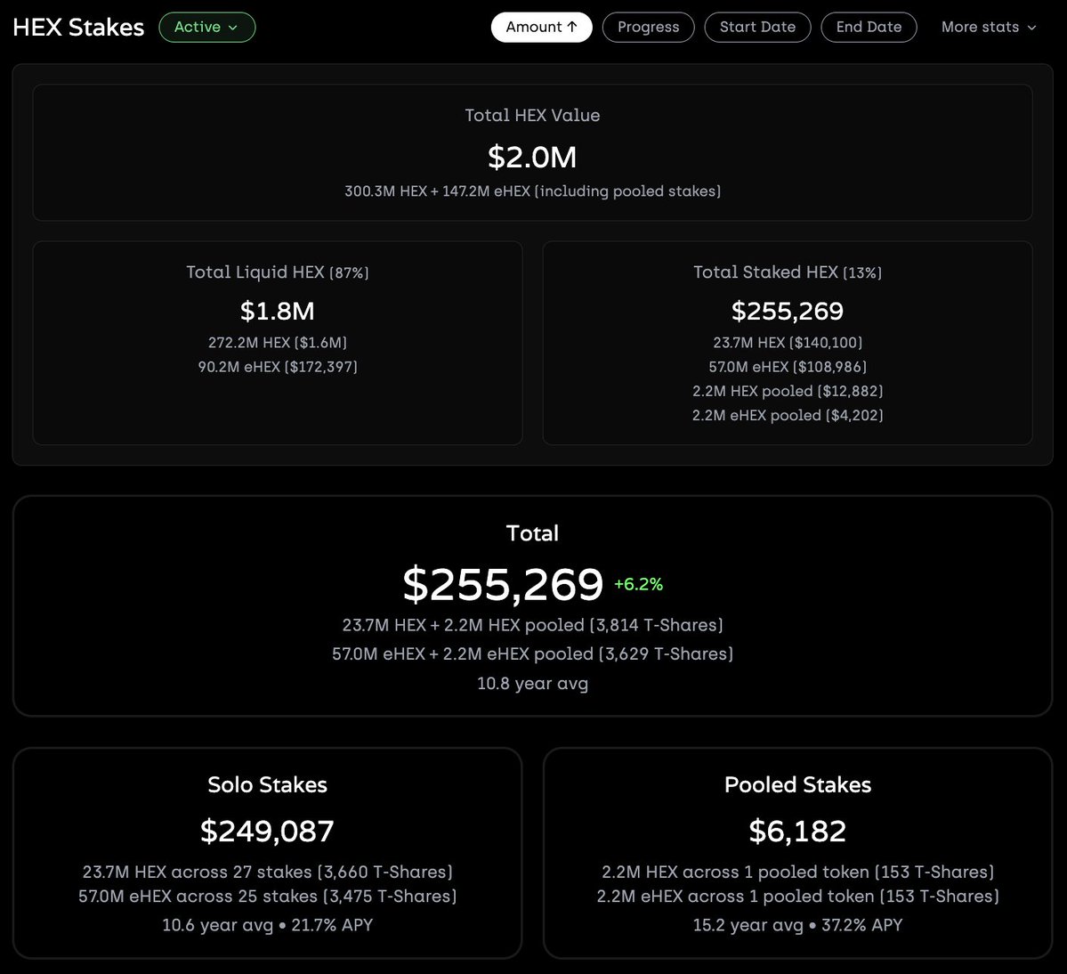Click the Total Staked HEX (13%) label

(x=788, y=272)
